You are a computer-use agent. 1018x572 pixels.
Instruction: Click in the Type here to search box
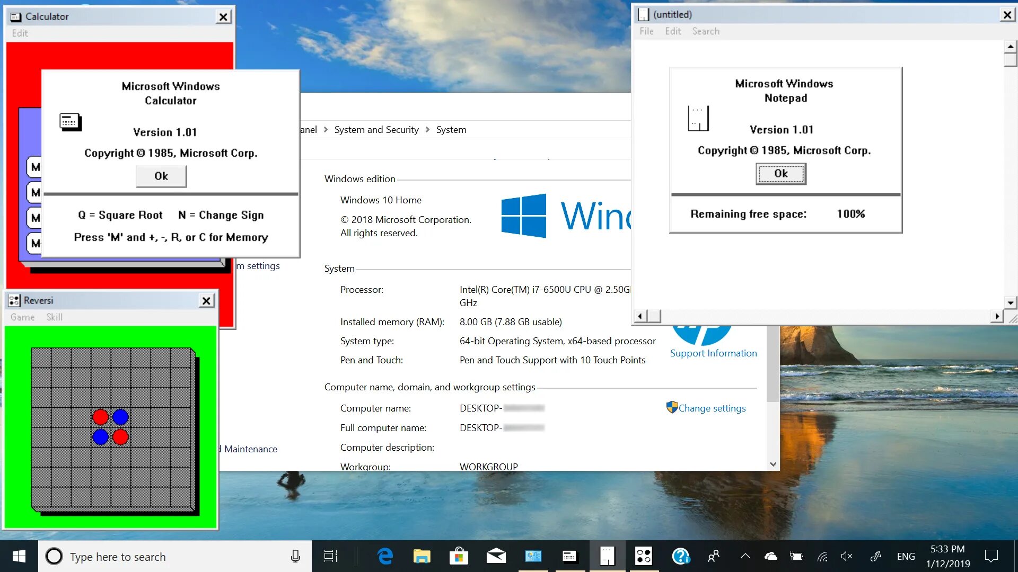tap(175, 556)
